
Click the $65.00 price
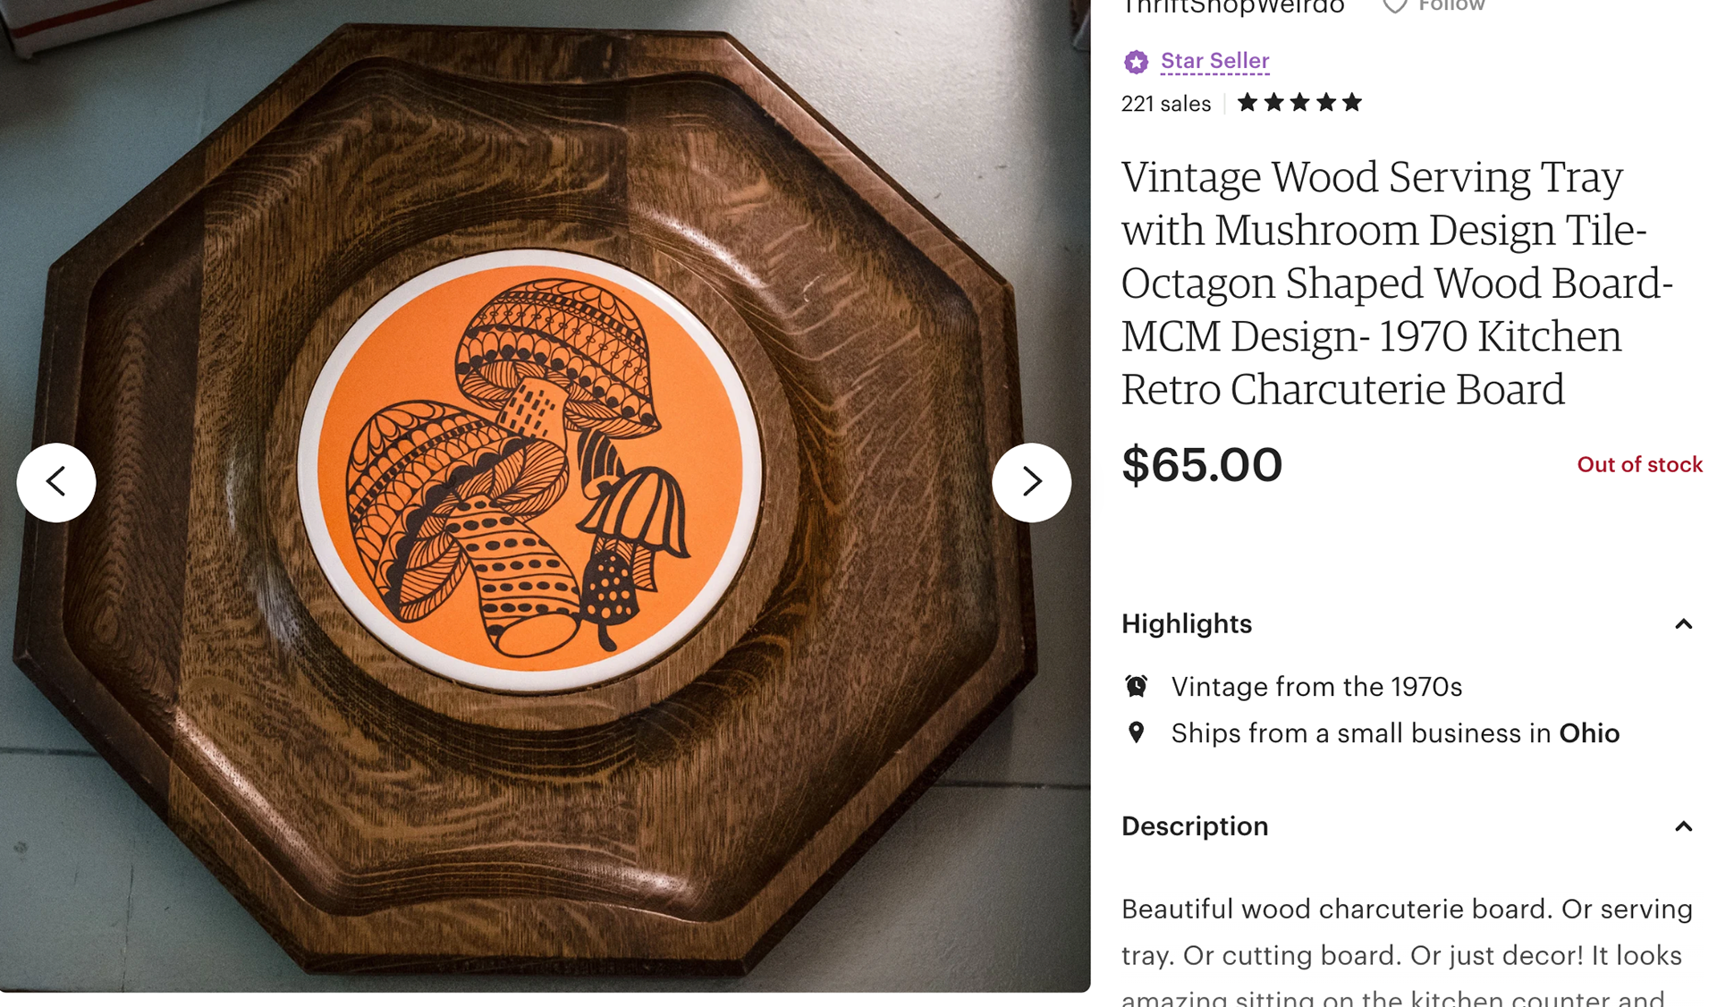1202,465
